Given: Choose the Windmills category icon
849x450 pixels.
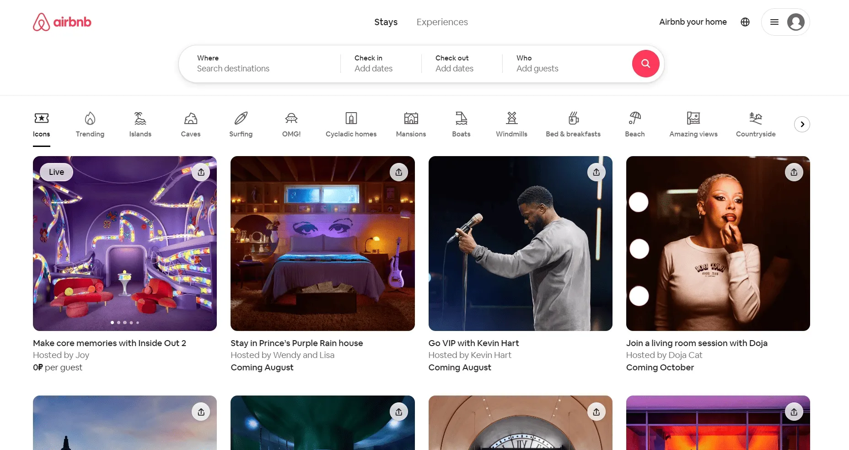Looking at the screenshot, I should coord(511,124).
